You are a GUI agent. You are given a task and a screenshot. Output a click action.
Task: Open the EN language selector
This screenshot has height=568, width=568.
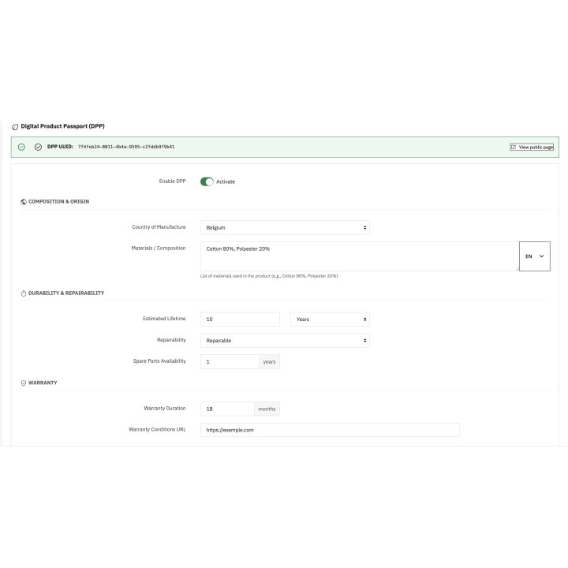pos(535,256)
